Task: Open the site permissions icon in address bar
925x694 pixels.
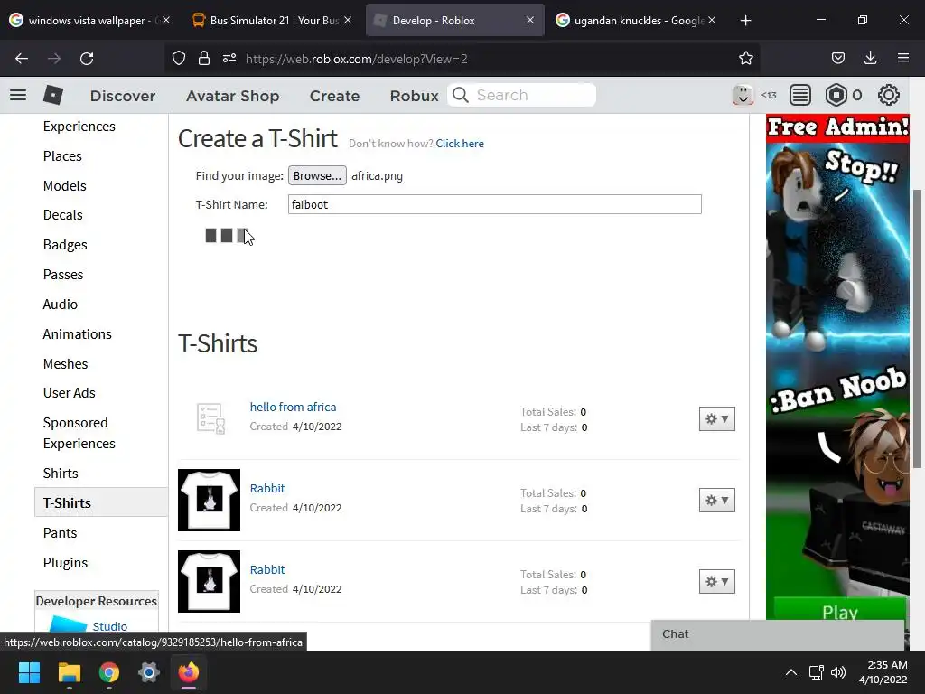Action: (229, 59)
